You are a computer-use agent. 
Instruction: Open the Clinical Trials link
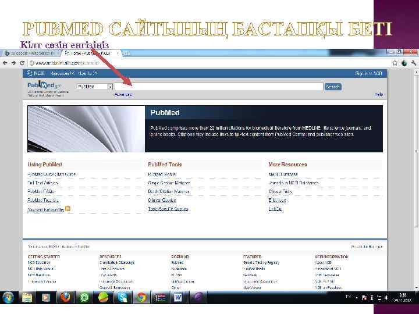click(280, 191)
